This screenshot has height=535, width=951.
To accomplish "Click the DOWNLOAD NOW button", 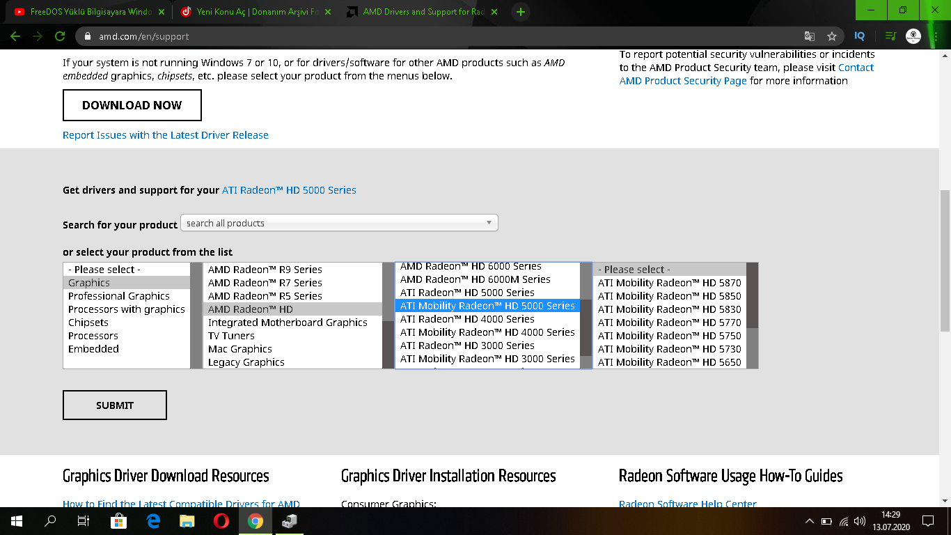I will 132,105.
